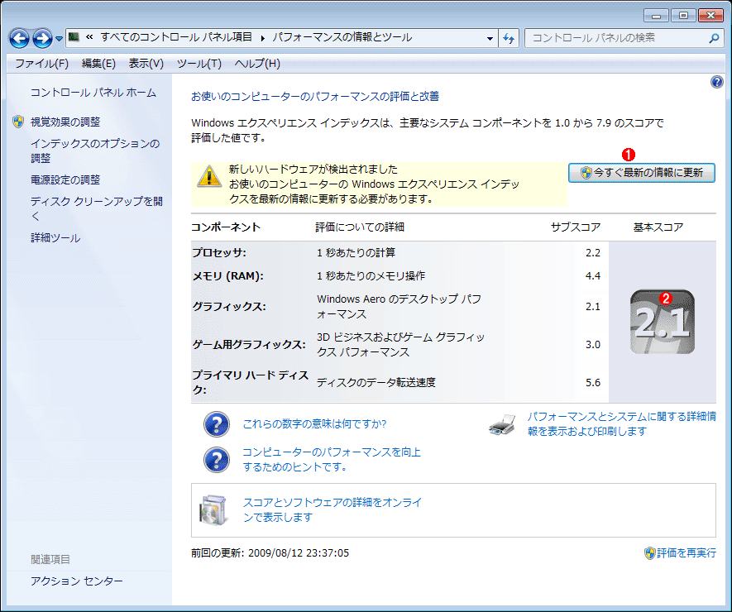The height and width of the screenshot is (612, 732).
Task: Click グラフィックス: row label
Action: coord(229,307)
